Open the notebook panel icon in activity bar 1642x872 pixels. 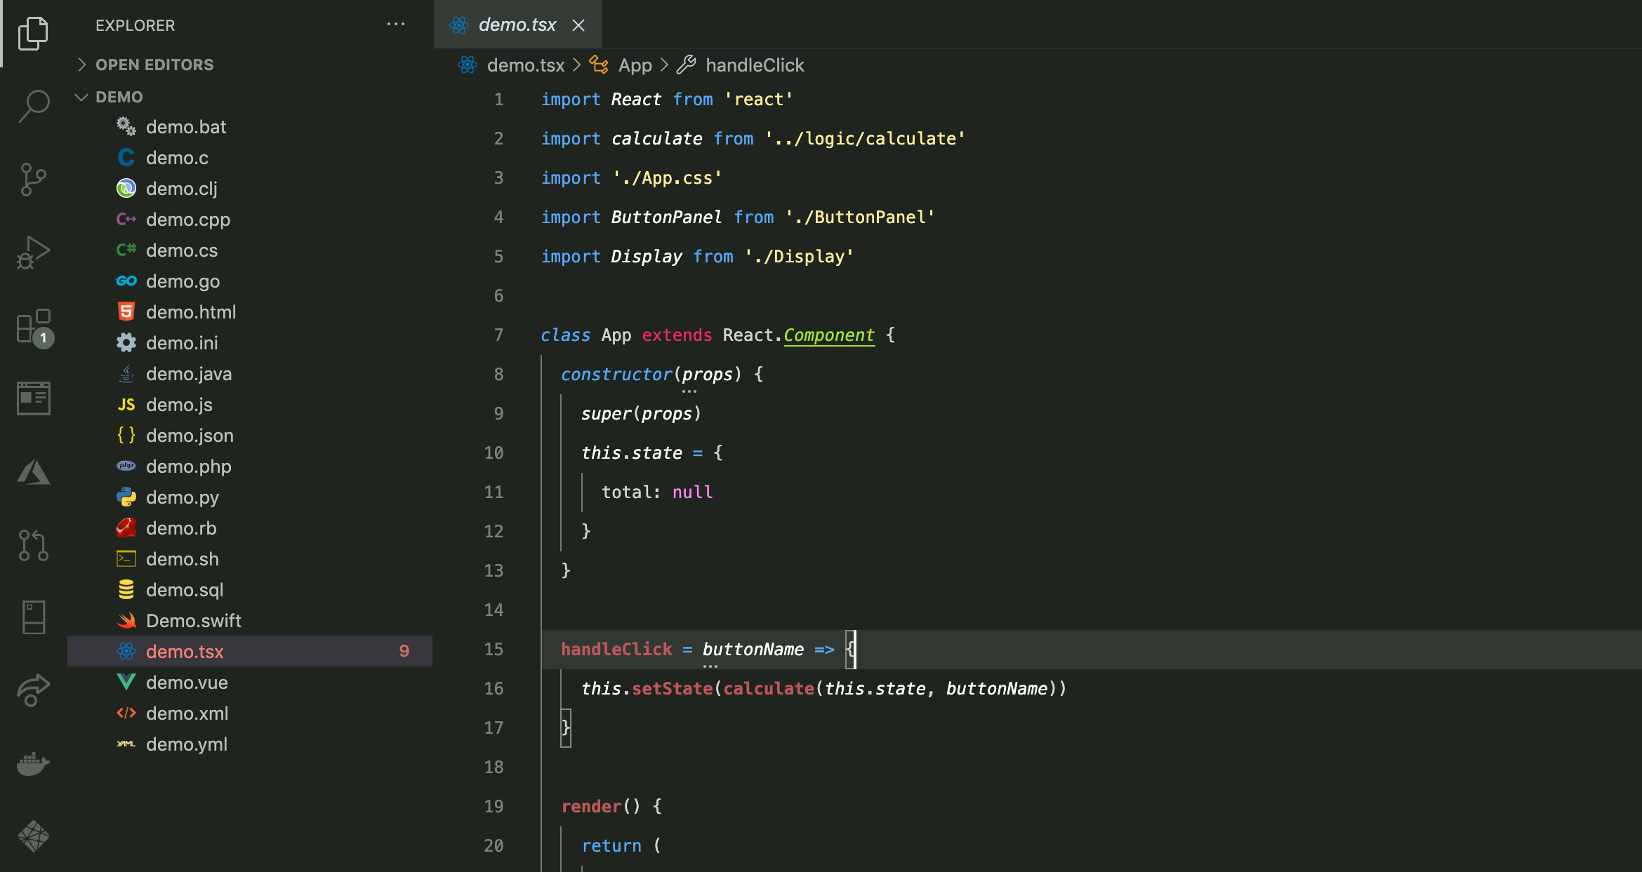tap(33, 617)
